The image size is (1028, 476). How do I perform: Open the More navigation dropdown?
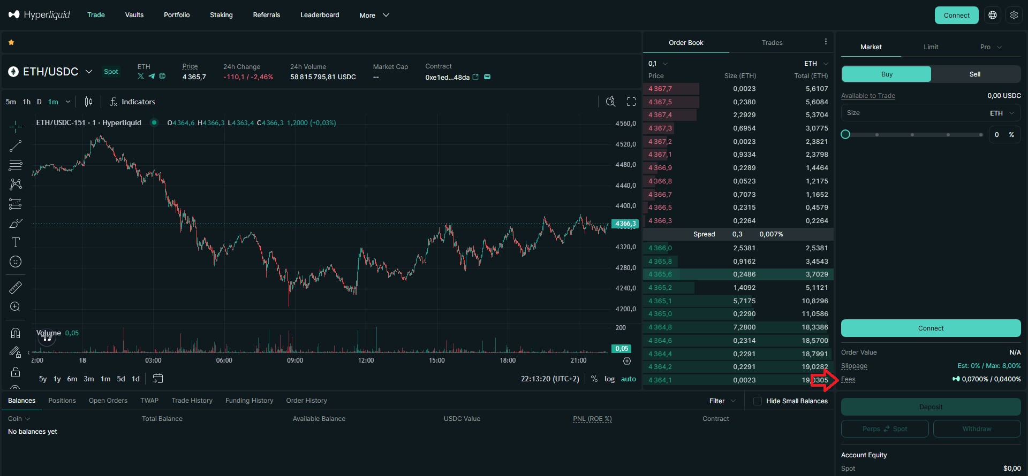click(x=374, y=15)
